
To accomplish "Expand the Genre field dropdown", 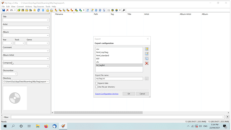I will (48, 43).
